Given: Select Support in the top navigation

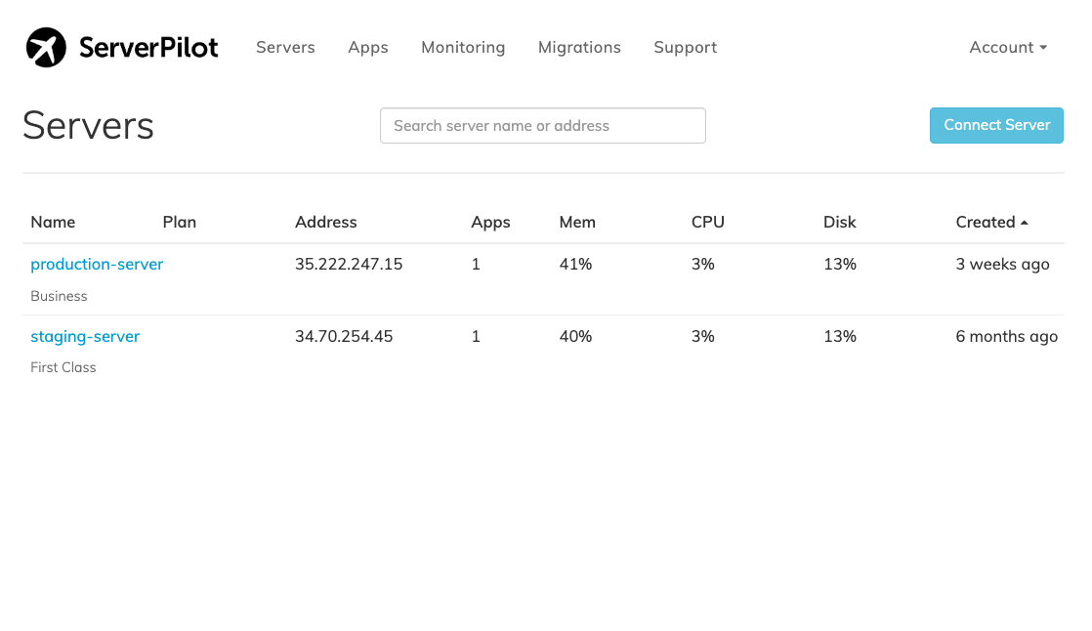Looking at the screenshot, I should [685, 47].
